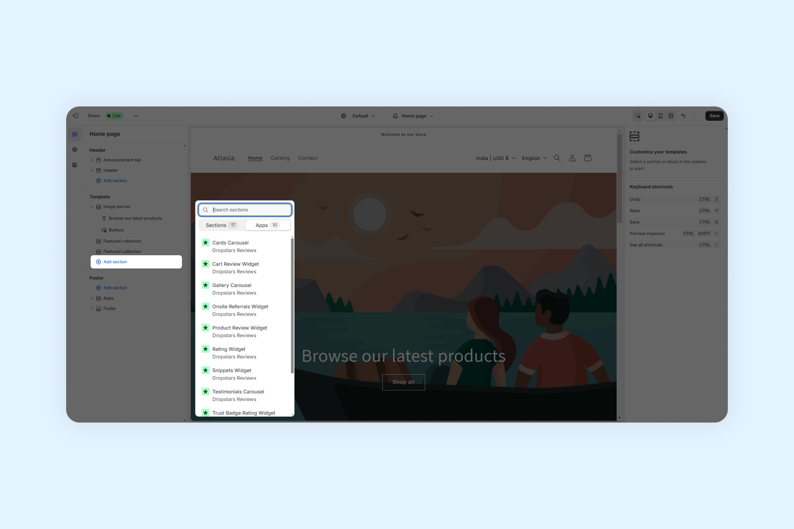Click the storefront search magnifier icon
The image size is (794, 529).
pyautogui.click(x=557, y=158)
